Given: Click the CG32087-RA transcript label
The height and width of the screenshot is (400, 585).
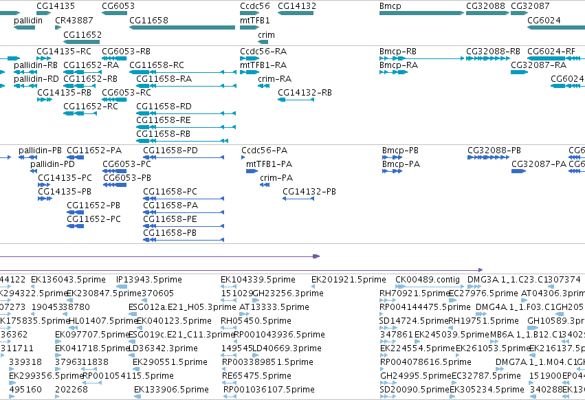Looking at the screenshot, I should tap(538, 65).
